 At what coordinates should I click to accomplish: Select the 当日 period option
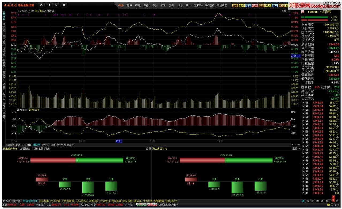point(148,148)
